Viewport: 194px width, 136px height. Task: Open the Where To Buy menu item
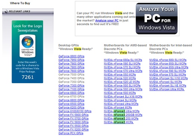coord(20,3)
